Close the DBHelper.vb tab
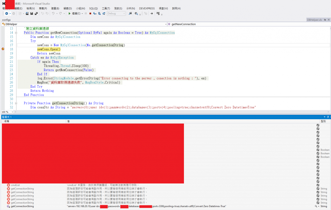 coord(329,20)
